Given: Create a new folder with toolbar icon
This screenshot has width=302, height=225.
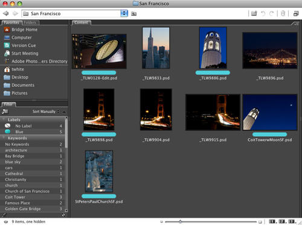Looking at the screenshot, I should click(x=254, y=13).
